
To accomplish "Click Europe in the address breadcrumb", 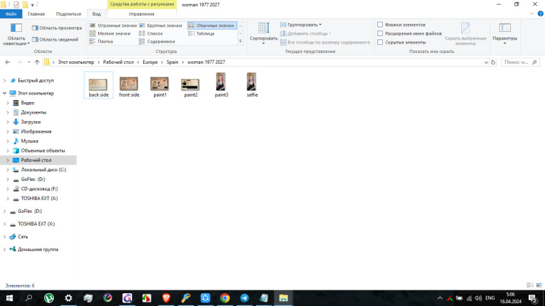I will coord(150,62).
